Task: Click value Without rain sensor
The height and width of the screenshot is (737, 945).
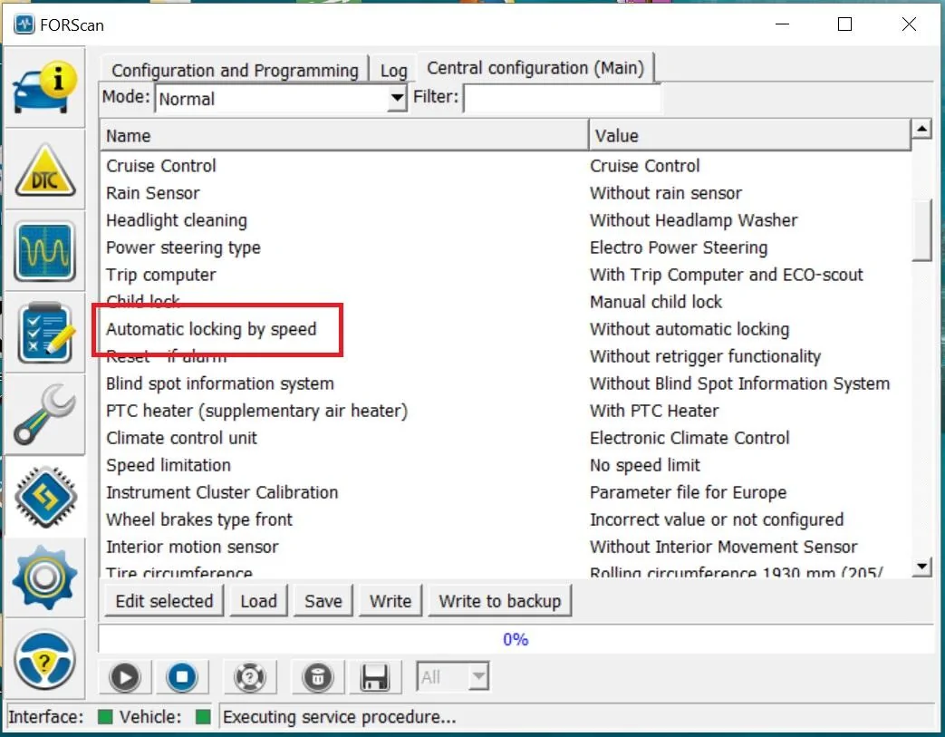Action: tap(666, 193)
